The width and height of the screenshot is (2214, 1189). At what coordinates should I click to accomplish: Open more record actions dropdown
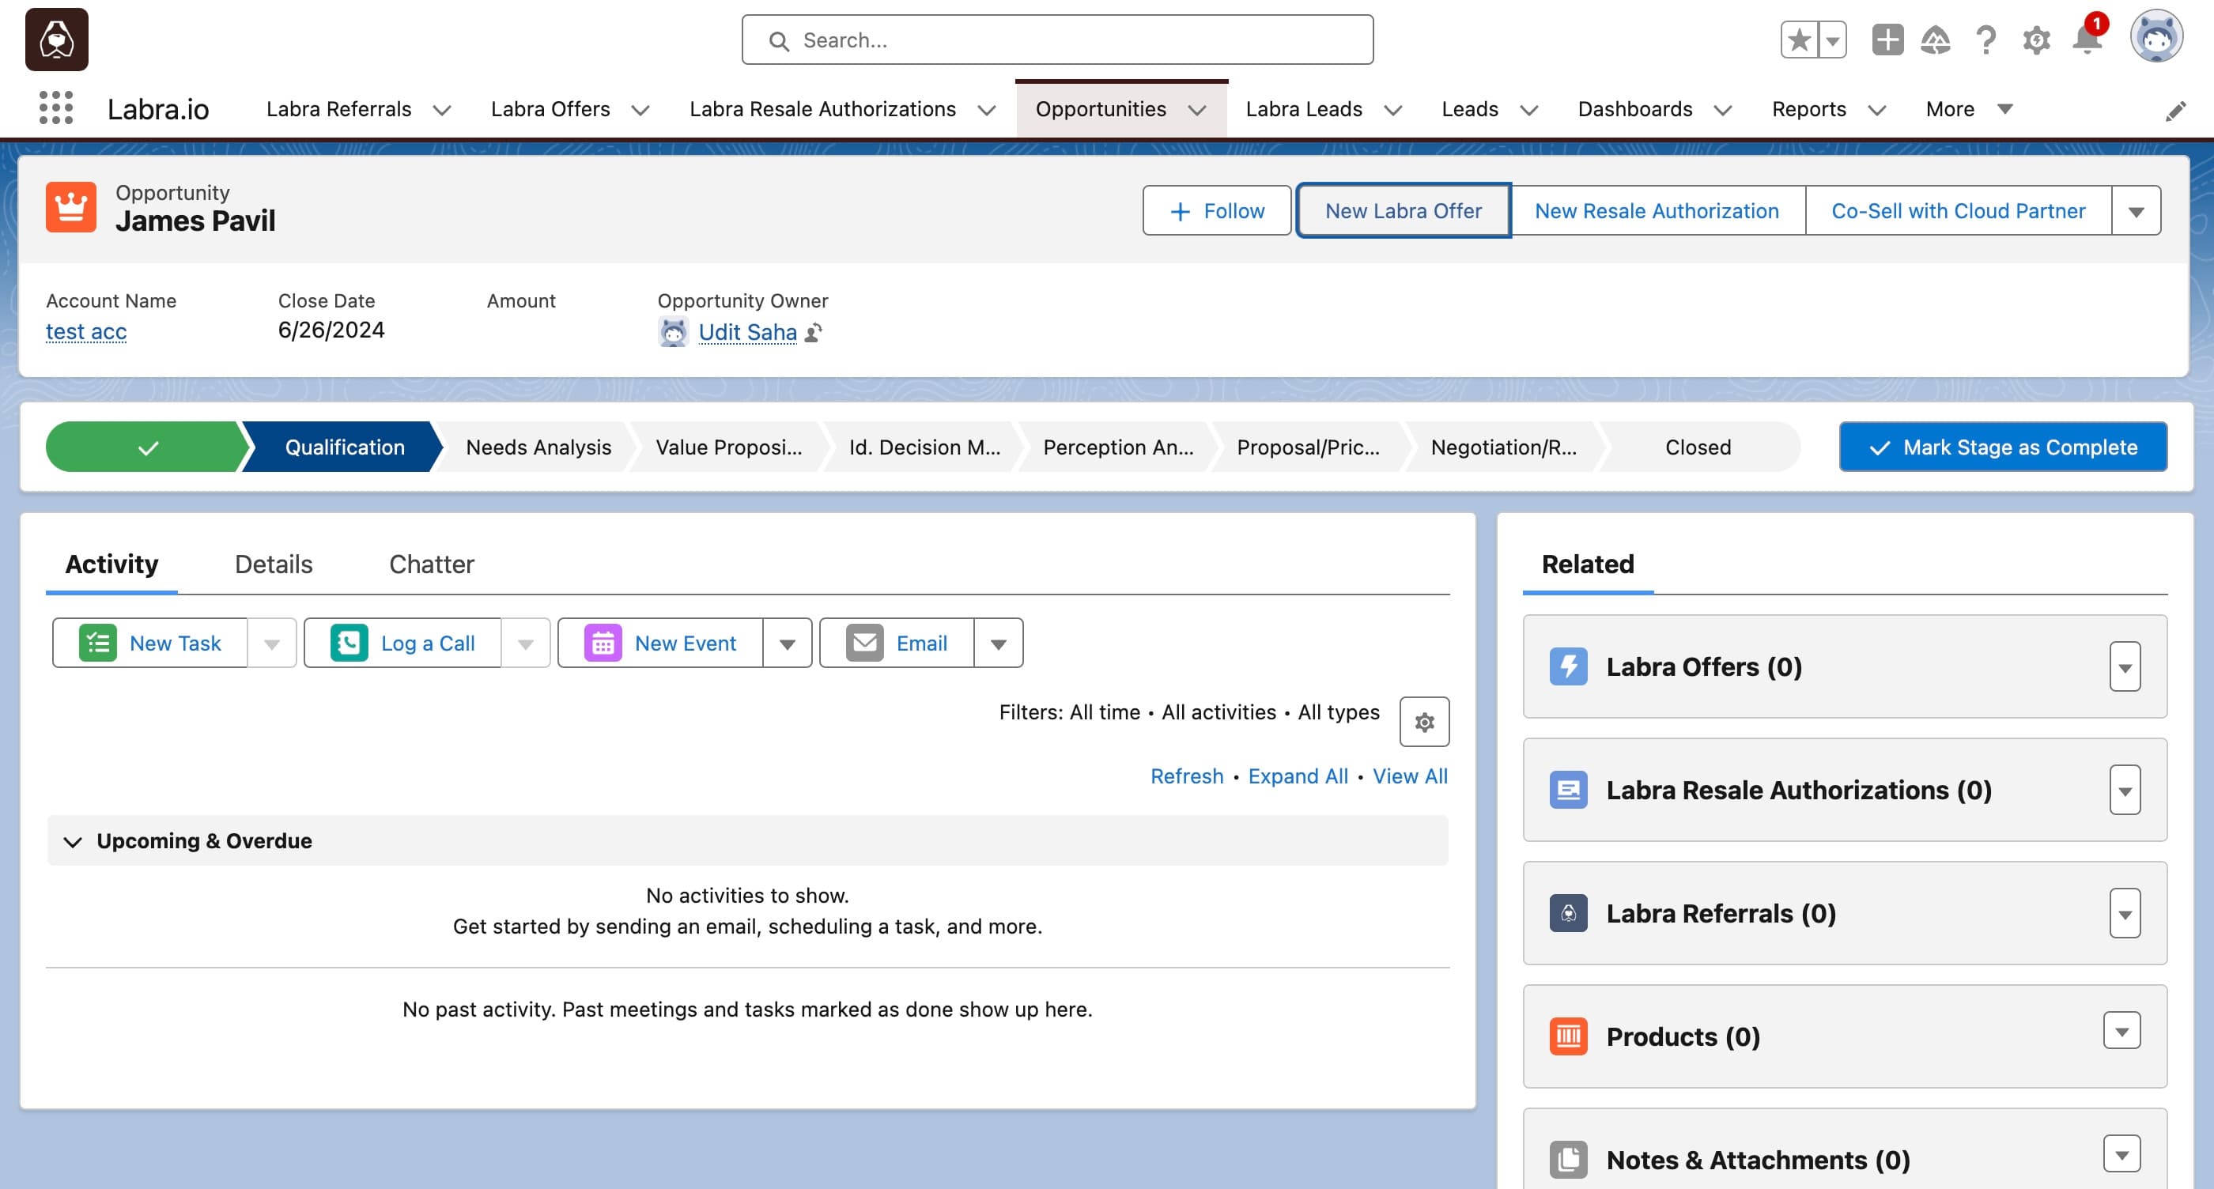pyautogui.click(x=2136, y=210)
